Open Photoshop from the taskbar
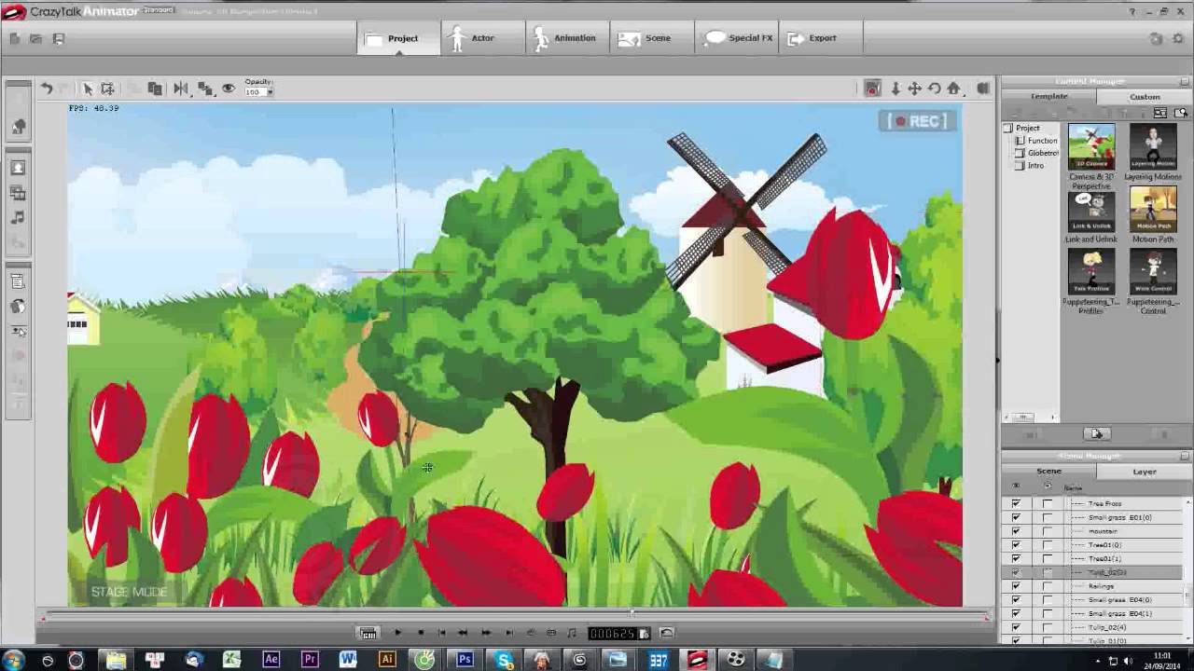The image size is (1194, 671). tap(464, 660)
